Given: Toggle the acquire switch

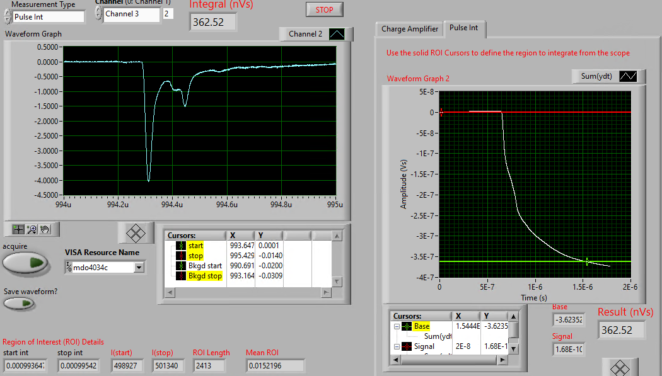Looking at the screenshot, I should point(25,263).
